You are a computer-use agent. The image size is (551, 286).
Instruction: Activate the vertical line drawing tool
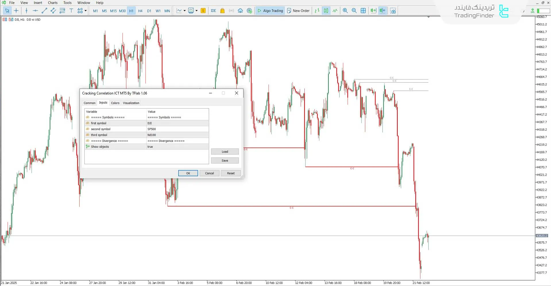click(x=26, y=11)
